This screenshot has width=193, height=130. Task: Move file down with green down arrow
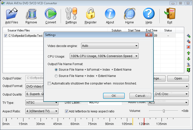[188, 59]
